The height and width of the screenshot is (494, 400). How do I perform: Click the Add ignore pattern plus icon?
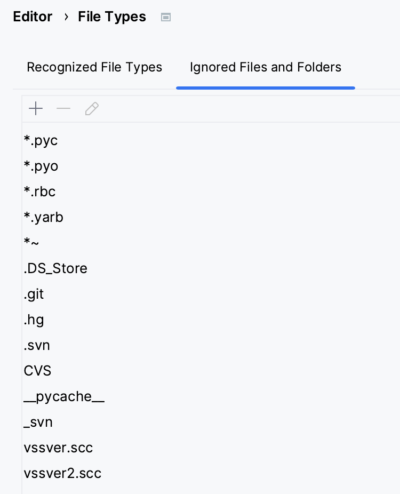tap(35, 109)
